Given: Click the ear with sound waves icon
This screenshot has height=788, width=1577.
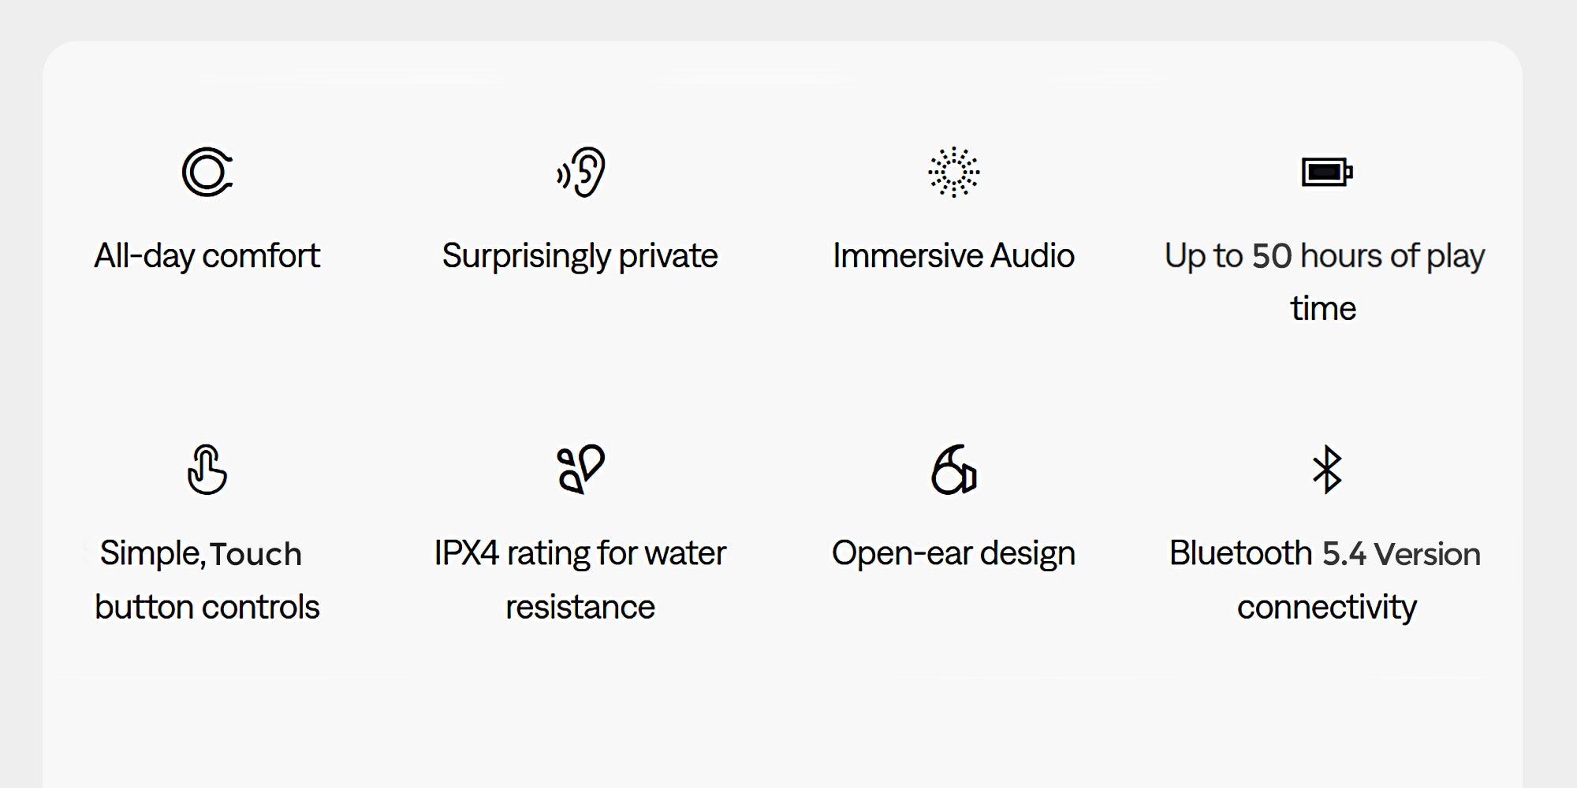Looking at the screenshot, I should pos(581,172).
